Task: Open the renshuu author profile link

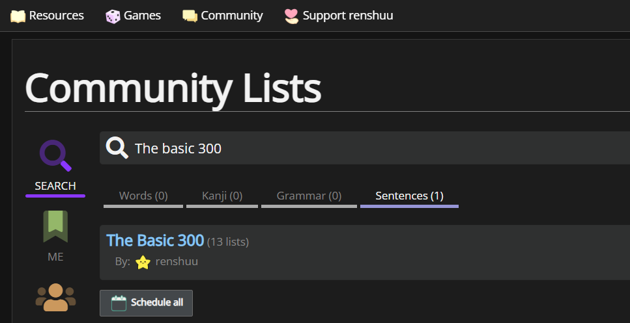Action: [177, 262]
